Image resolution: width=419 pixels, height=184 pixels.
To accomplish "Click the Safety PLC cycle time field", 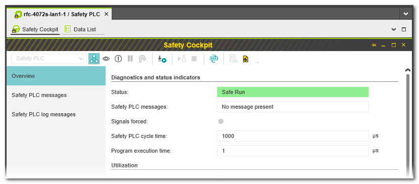I will (x=293, y=136).
